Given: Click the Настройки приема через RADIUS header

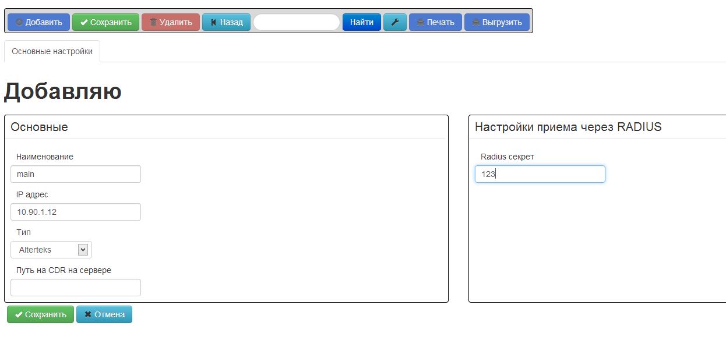Looking at the screenshot, I should (x=568, y=127).
